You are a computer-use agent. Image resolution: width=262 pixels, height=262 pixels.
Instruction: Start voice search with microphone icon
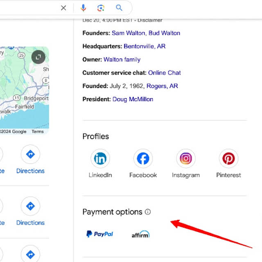tap(83, 8)
